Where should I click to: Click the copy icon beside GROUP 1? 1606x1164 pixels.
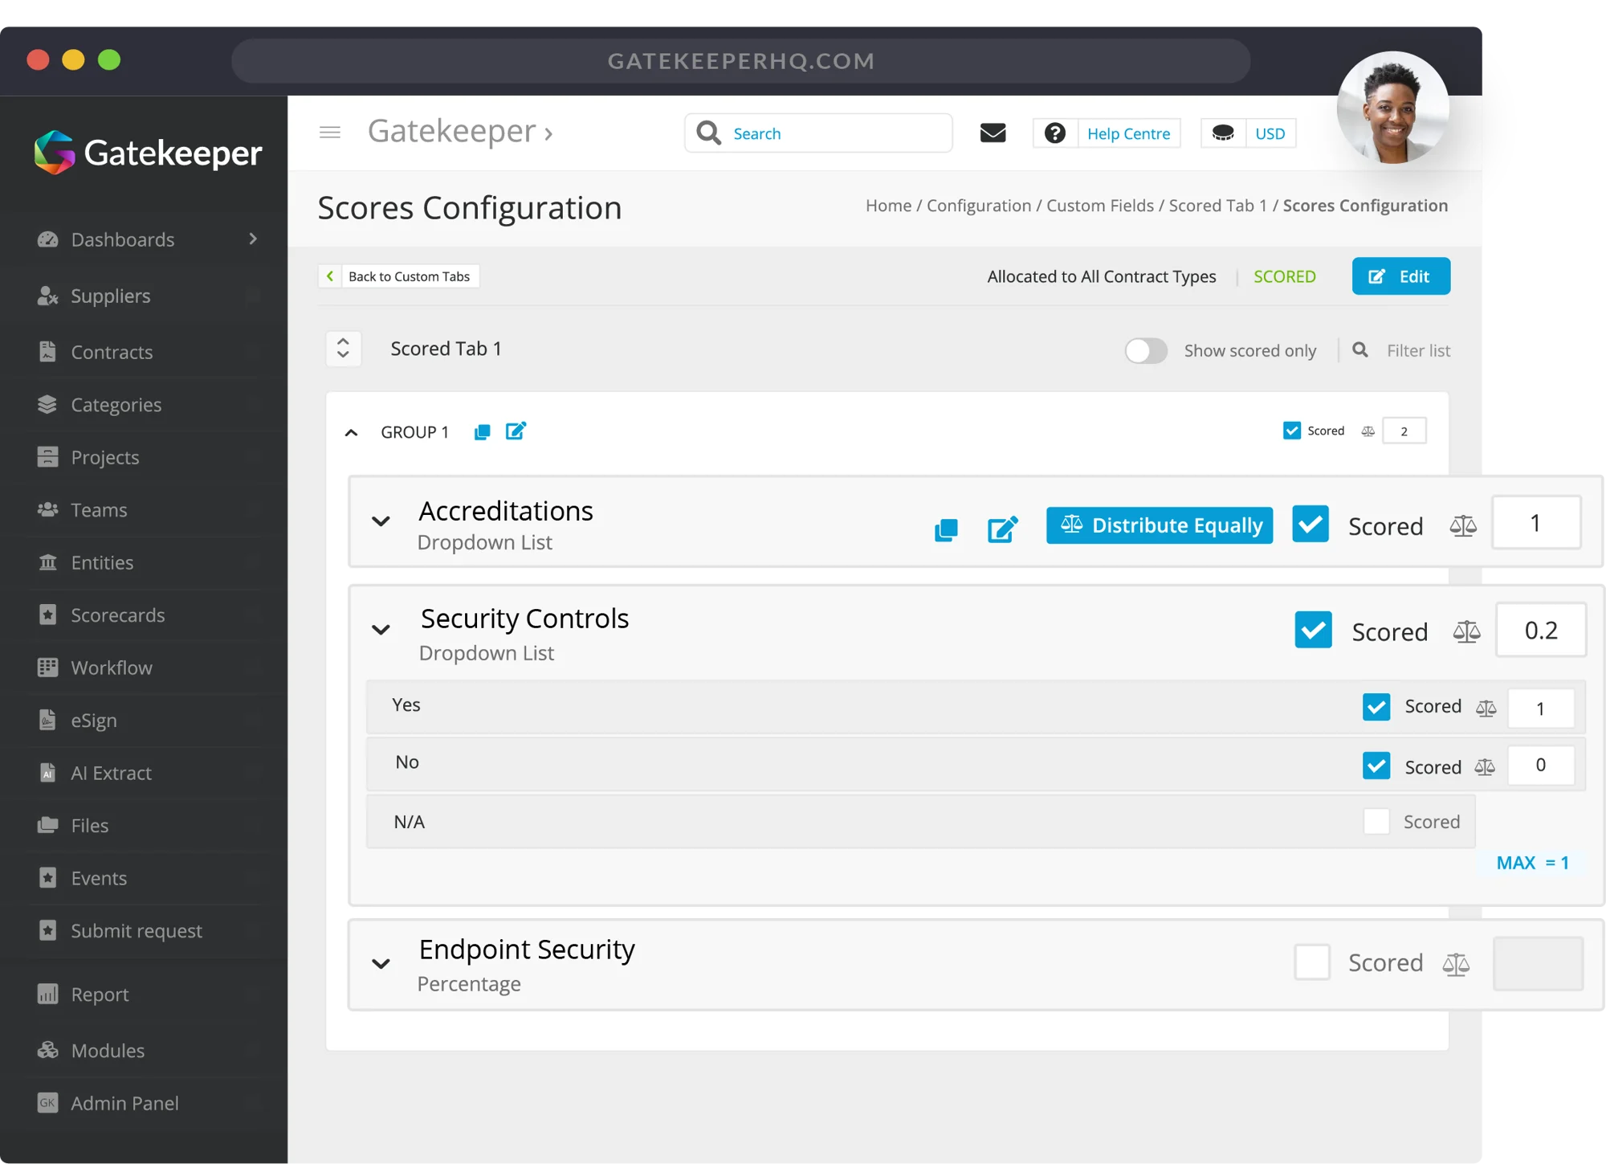point(482,432)
